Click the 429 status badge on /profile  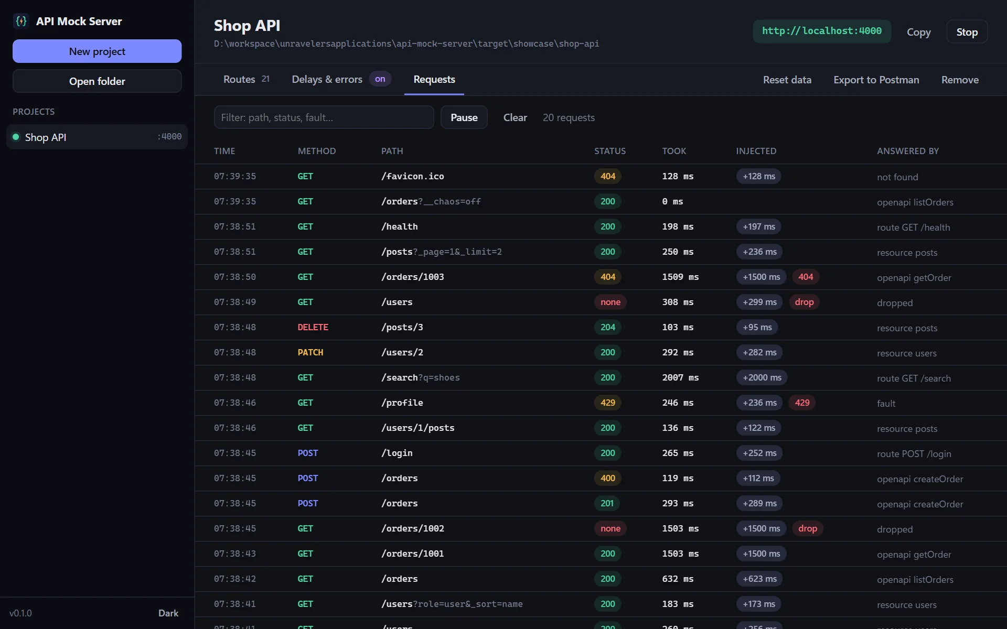[x=608, y=403]
